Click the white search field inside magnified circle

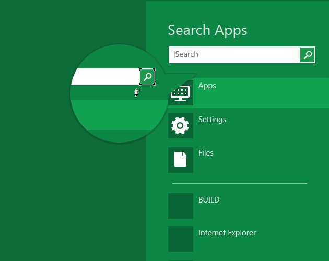click(104, 77)
